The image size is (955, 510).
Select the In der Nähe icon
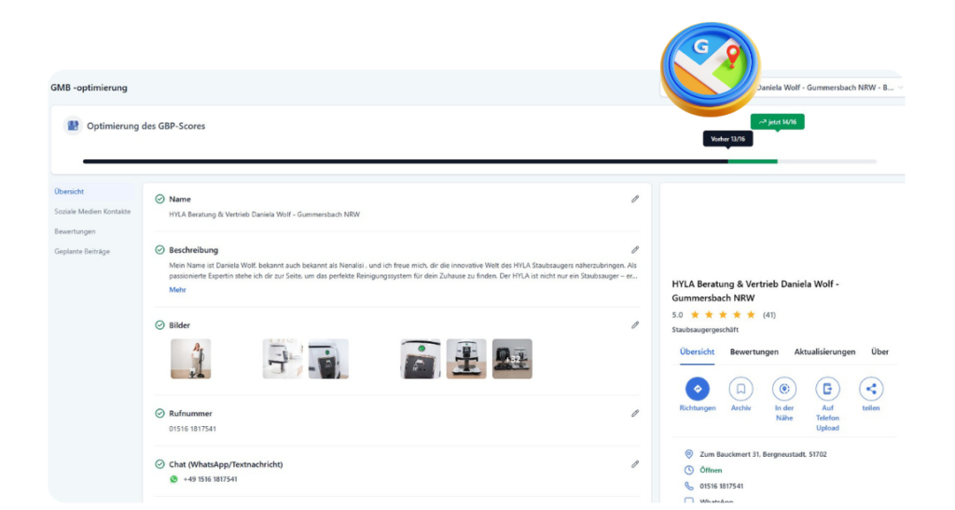tap(784, 389)
